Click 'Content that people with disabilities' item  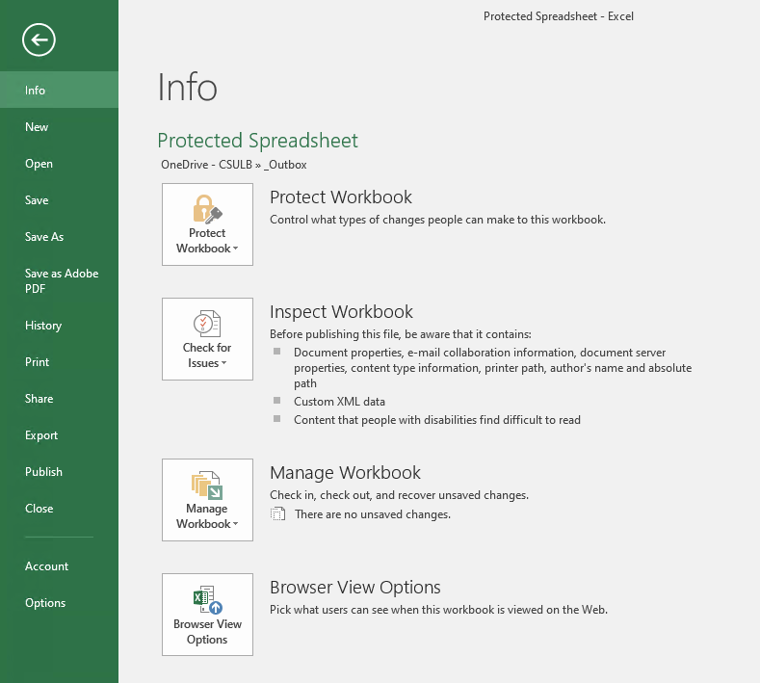coord(437,420)
